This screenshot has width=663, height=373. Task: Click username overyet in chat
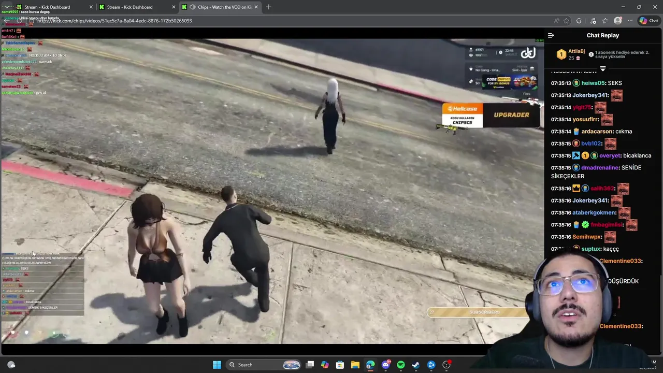(x=610, y=155)
